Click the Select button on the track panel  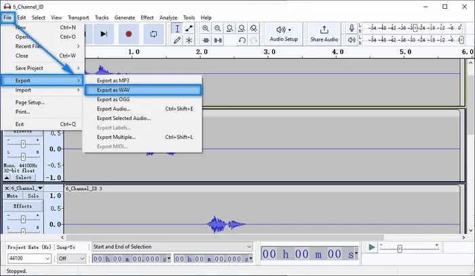[x=23, y=177]
